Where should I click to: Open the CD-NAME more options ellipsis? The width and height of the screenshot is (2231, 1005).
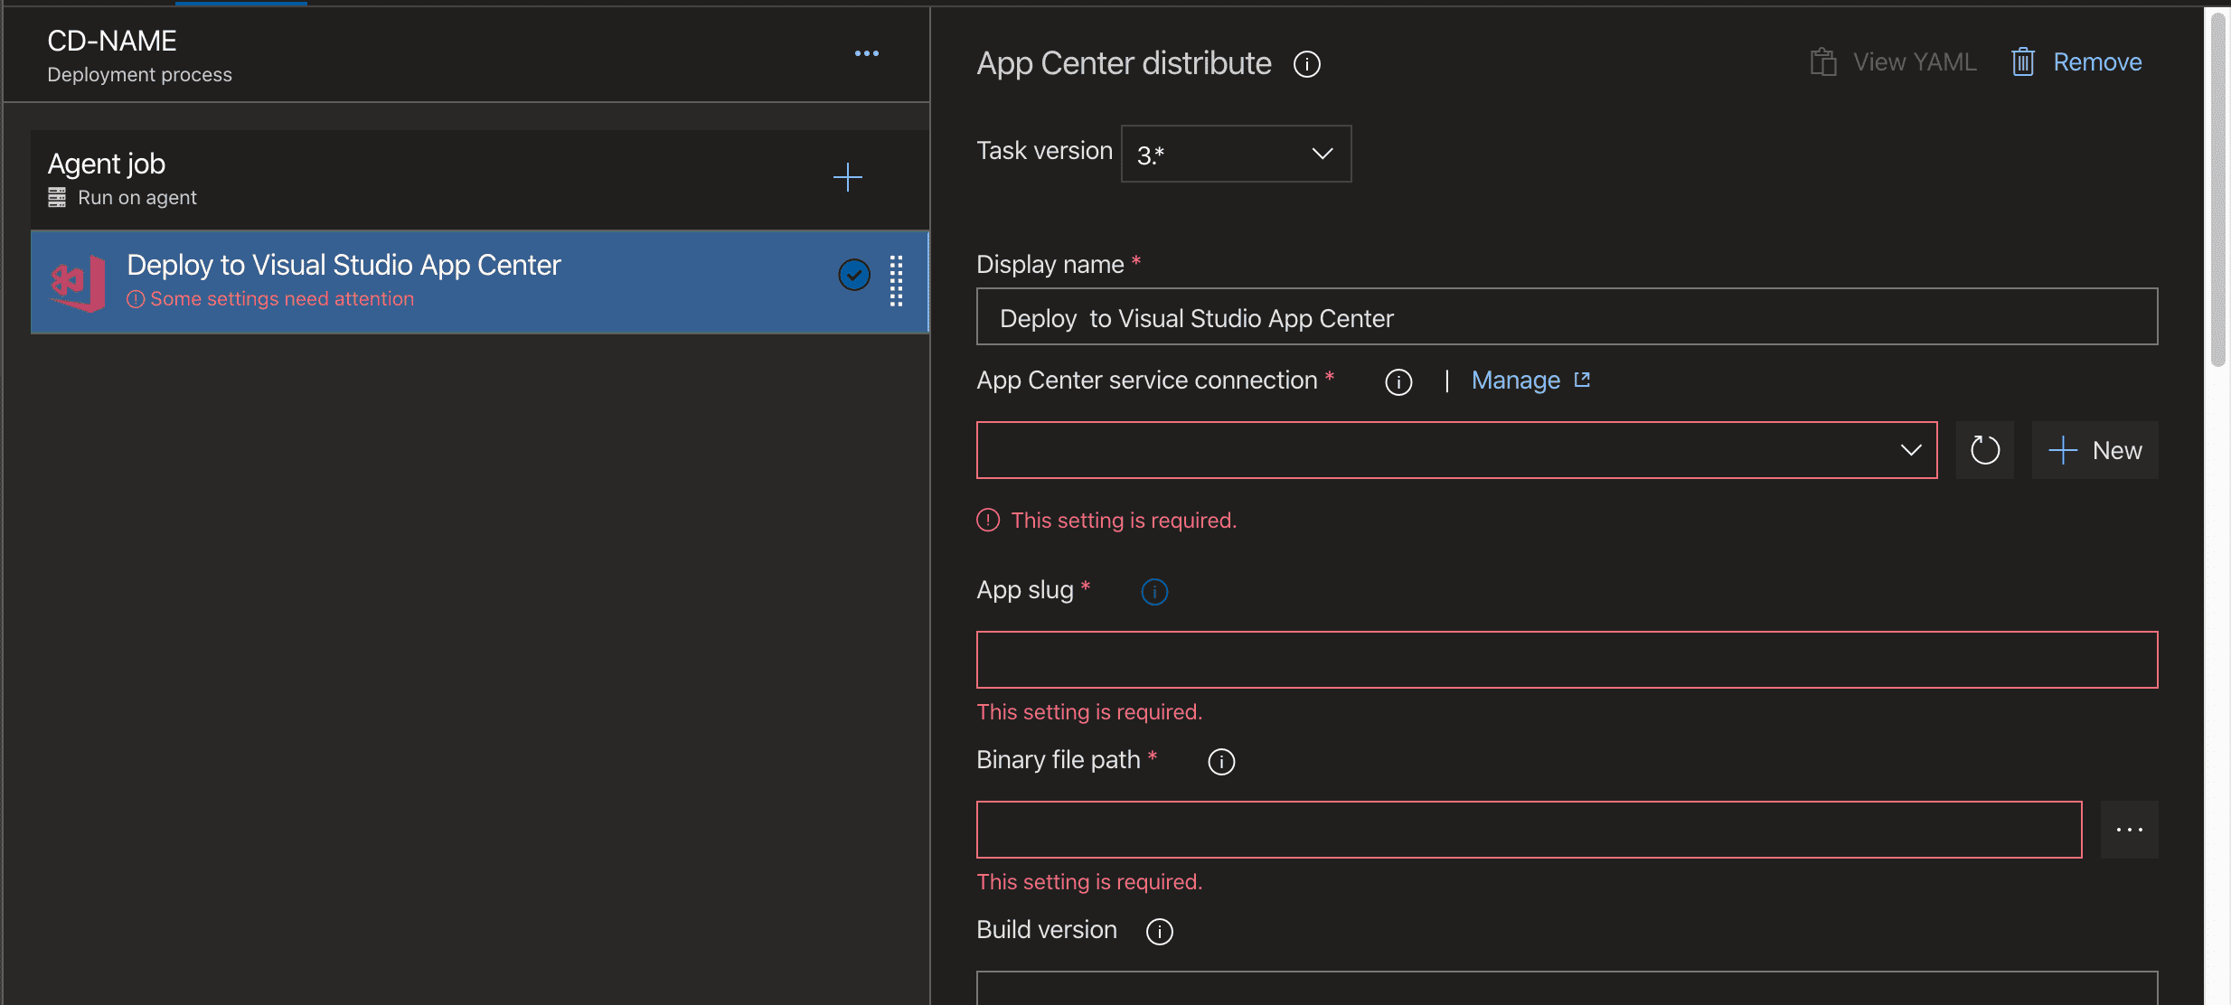pos(866,53)
